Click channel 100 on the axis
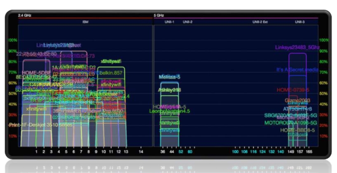 [235, 152]
